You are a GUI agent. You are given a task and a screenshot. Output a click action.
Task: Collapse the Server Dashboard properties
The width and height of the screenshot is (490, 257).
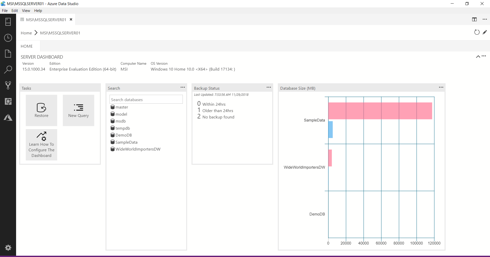pos(478,57)
